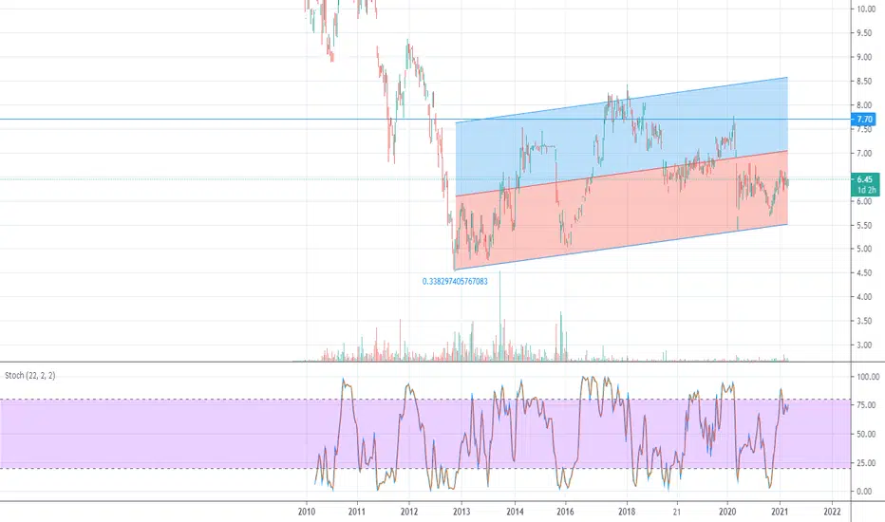Click the 3.00 price scale value
The height and width of the screenshot is (522, 885).
tap(864, 345)
